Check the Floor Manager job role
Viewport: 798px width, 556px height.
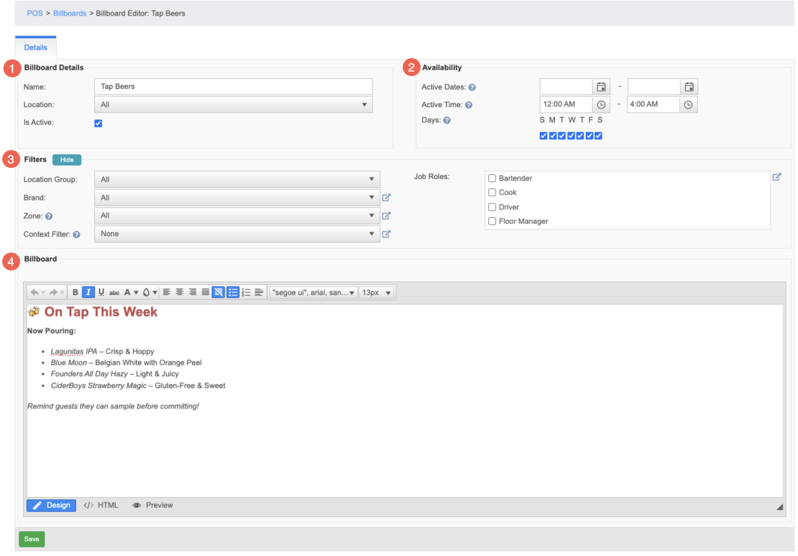coord(492,222)
